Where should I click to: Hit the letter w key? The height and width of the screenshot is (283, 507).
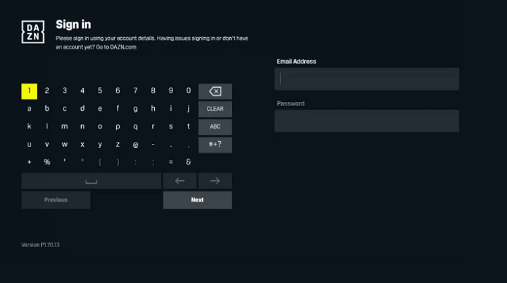[x=65, y=145]
